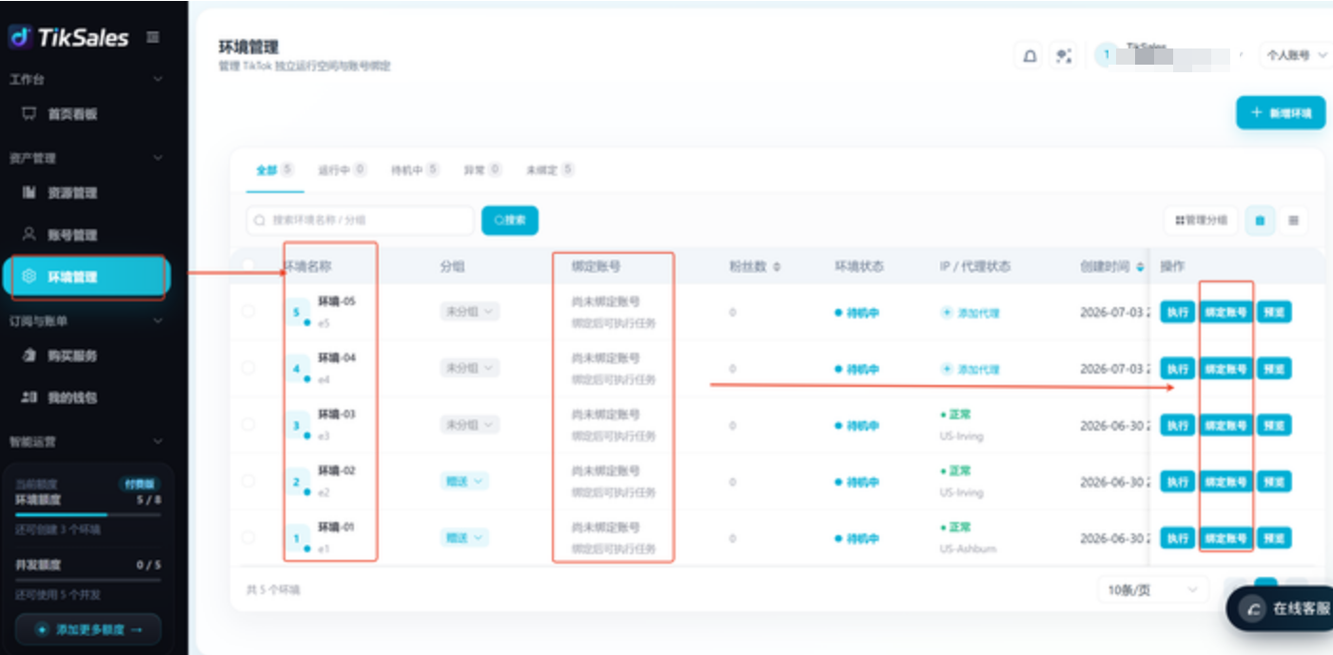Click the 新增环境 button
Viewport: 1333px width, 655px height.
[1281, 113]
